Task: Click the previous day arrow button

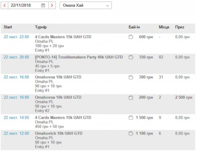Action: (x=5, y=5)
